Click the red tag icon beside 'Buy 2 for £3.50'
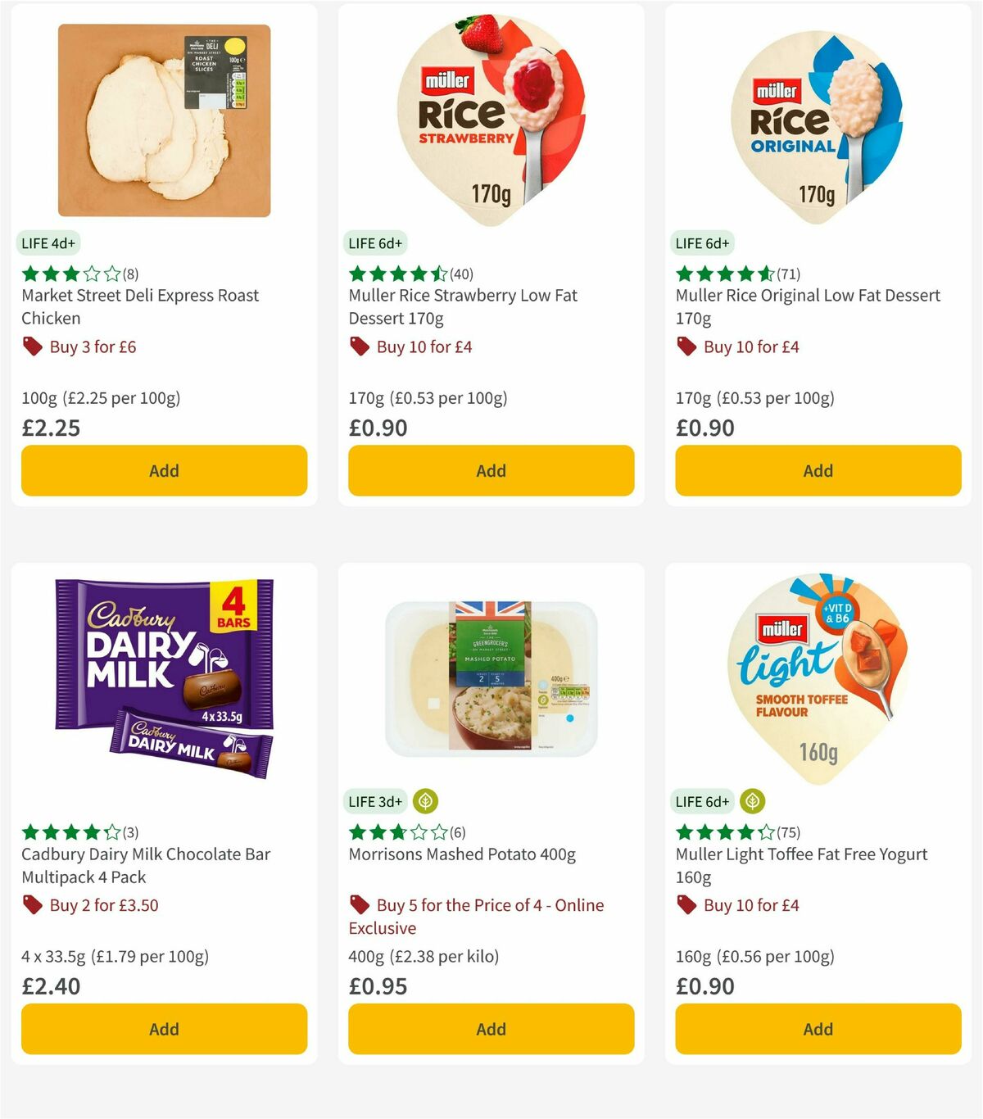Screen dimensions: 983x1119 click(33, 905)
